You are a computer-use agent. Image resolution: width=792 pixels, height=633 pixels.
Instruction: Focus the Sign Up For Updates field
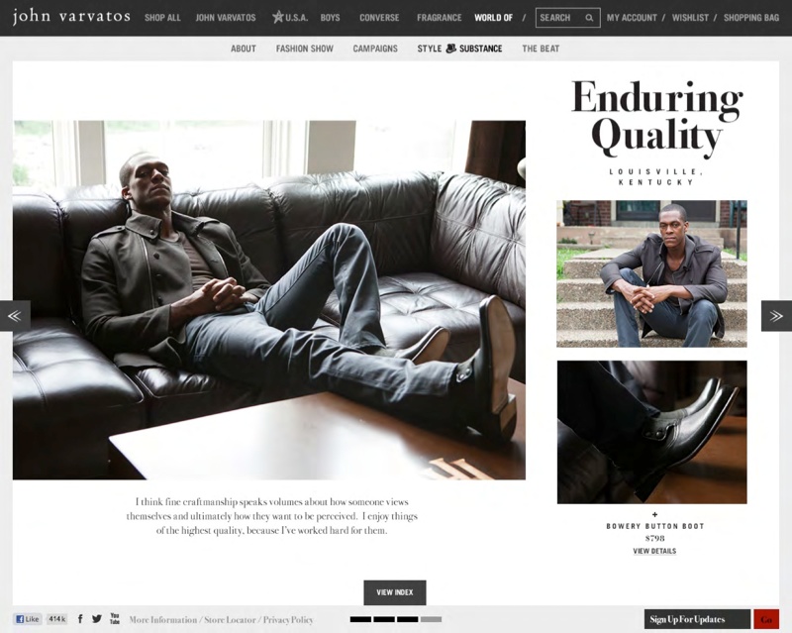click(697, 619)
